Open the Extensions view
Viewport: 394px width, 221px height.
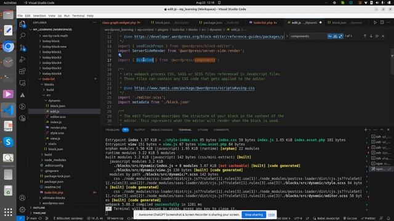[x=22, y=71]
